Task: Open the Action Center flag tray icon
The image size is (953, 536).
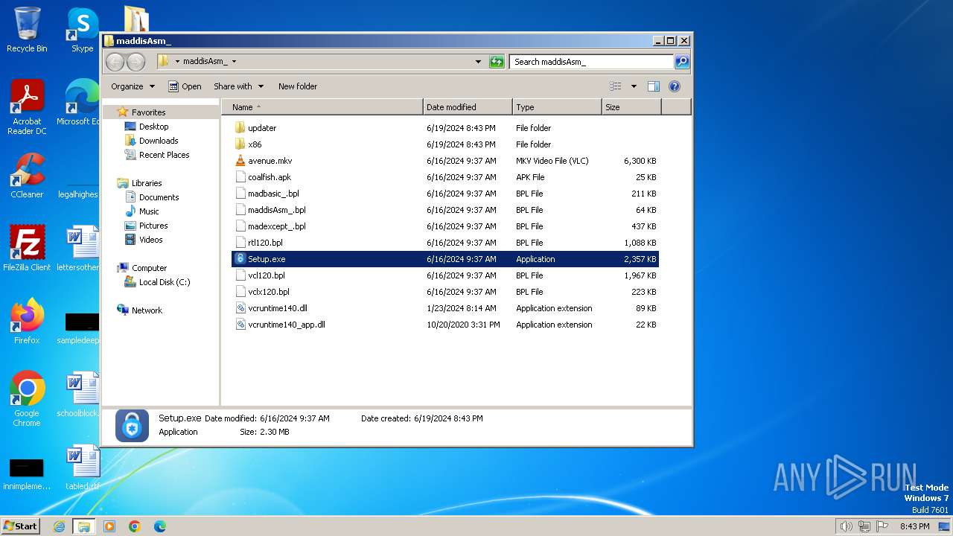Action: (882, 526)
